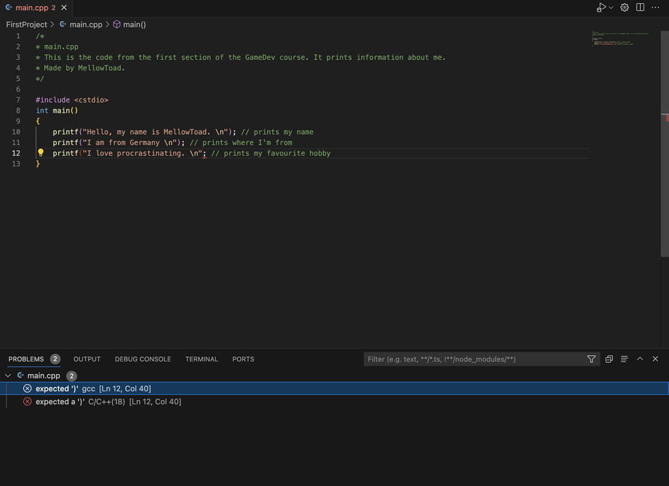Collapse the main.cpp problems group

tap(8, 376)
